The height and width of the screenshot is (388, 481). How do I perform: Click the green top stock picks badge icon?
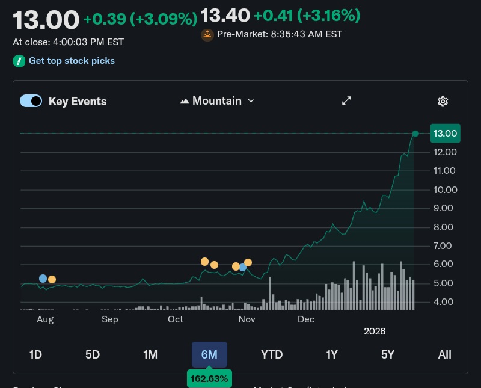[19, 61]
